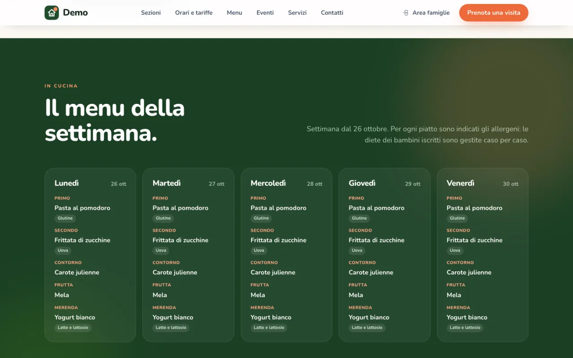Click Prenota una visita button

494,13
